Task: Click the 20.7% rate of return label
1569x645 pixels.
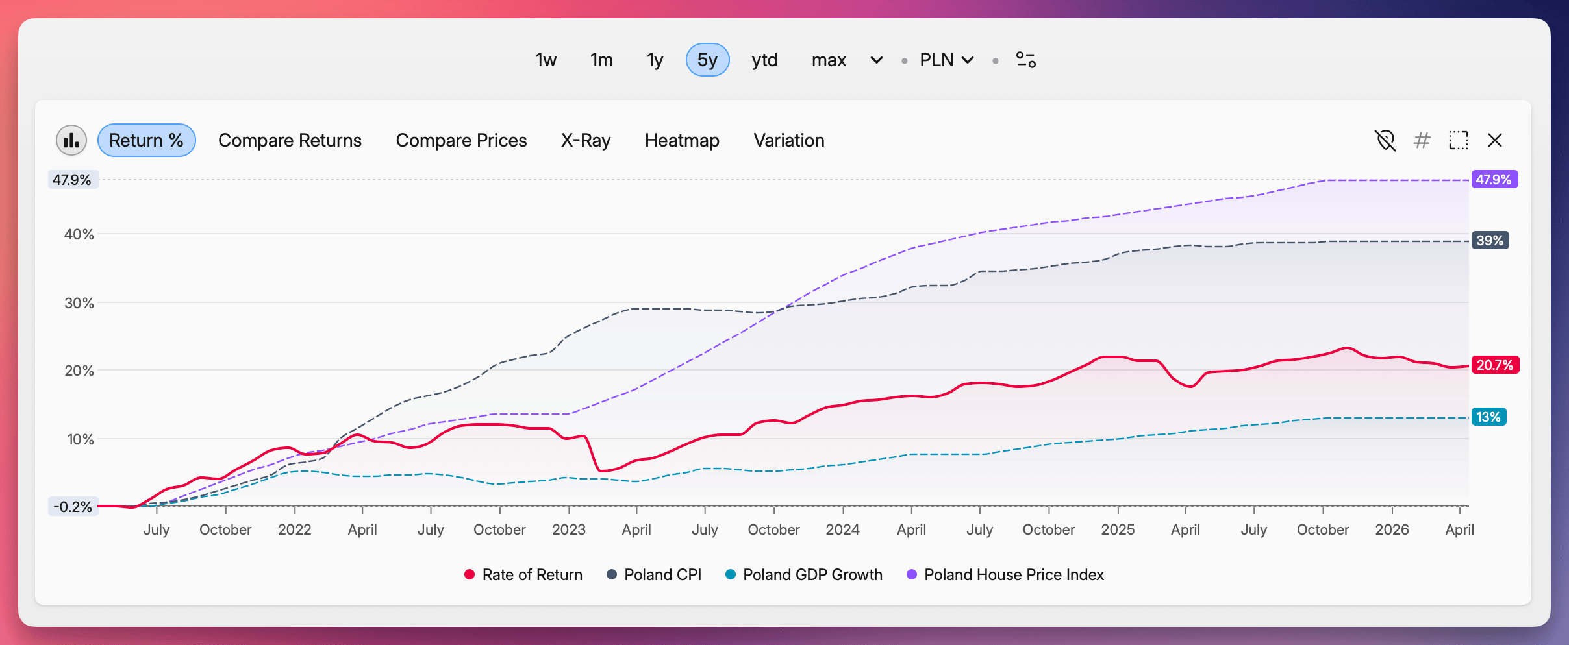Action: click(1494, 365)
